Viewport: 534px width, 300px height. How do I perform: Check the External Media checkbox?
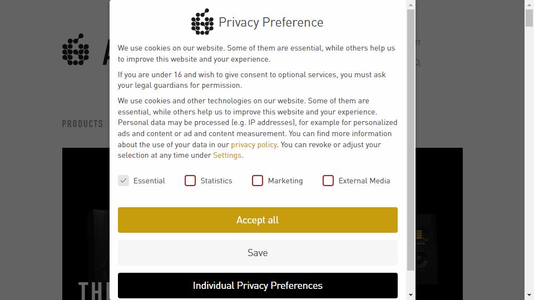328,181
